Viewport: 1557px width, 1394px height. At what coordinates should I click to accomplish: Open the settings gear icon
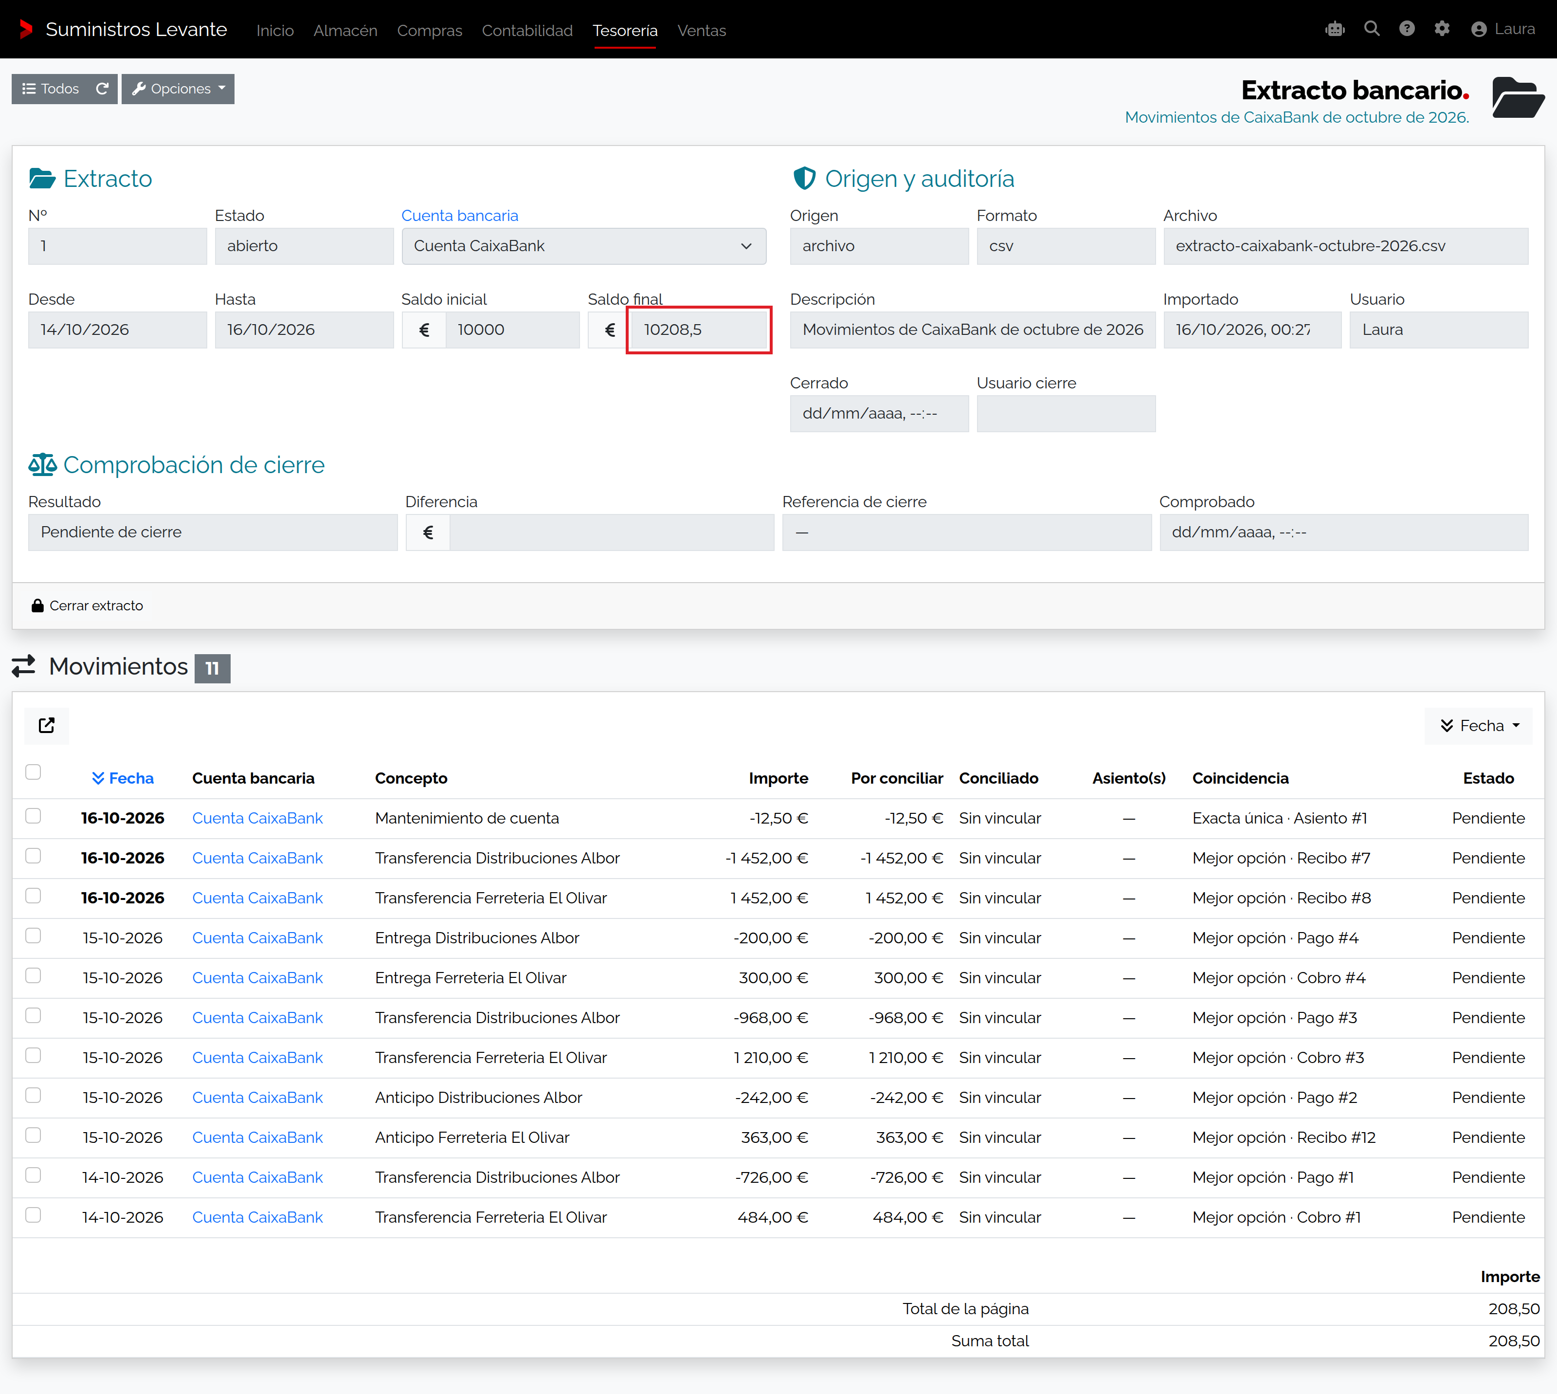pos(1442,29)
